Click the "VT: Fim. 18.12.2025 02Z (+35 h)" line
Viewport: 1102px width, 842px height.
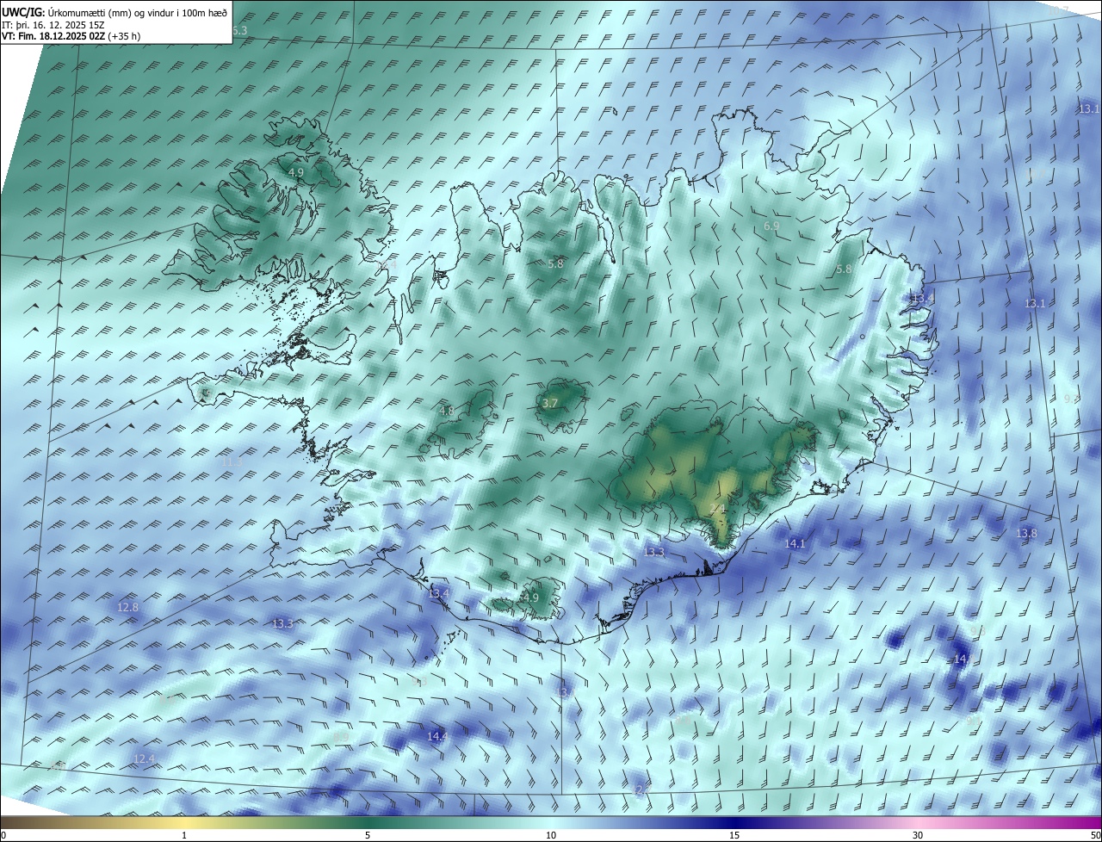click(x=71, y=36)
